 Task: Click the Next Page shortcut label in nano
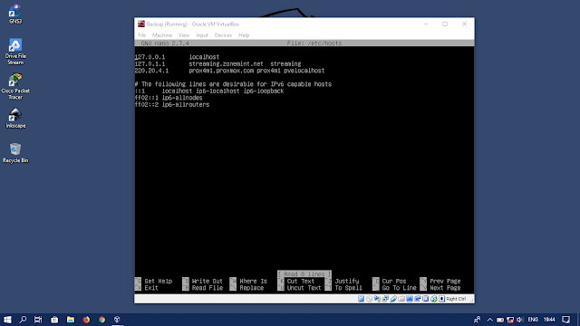(x=445, y=288)
